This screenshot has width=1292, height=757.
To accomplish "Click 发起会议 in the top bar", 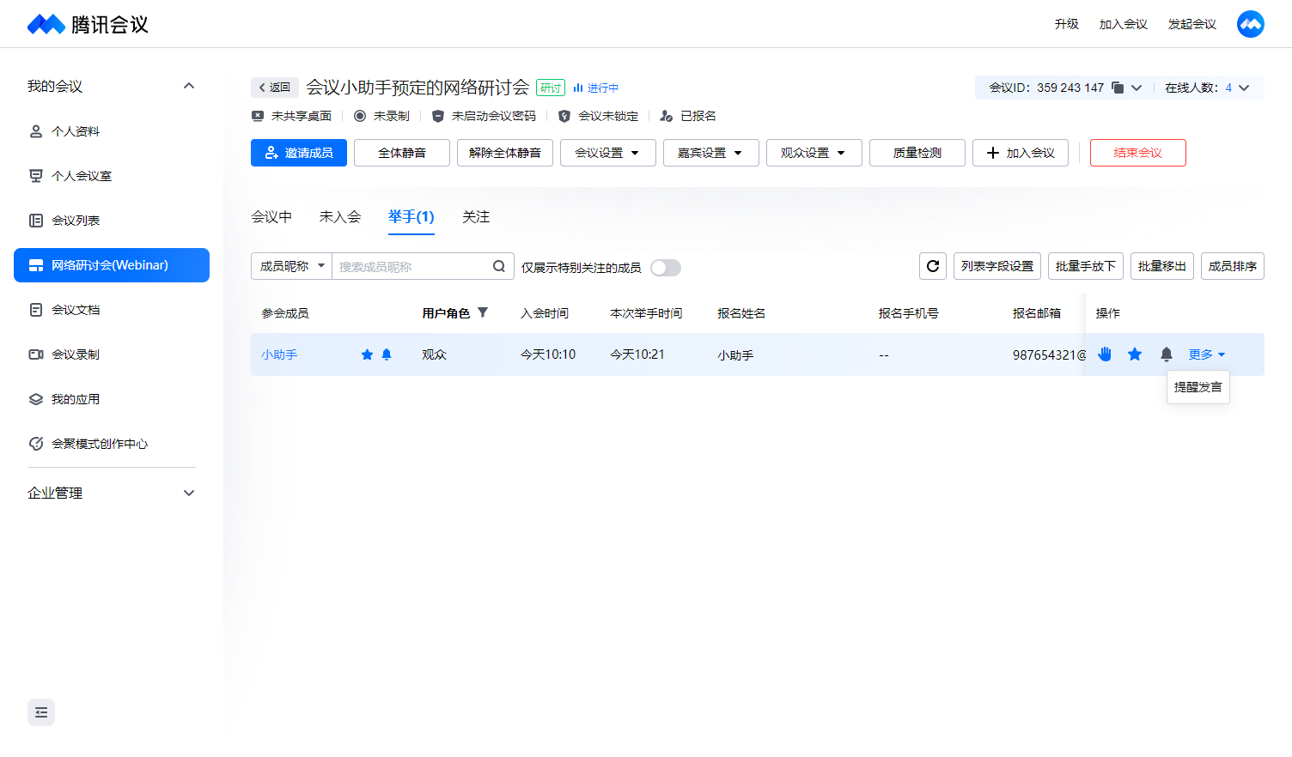I will pyautogui.click(x=1192, y=24).
